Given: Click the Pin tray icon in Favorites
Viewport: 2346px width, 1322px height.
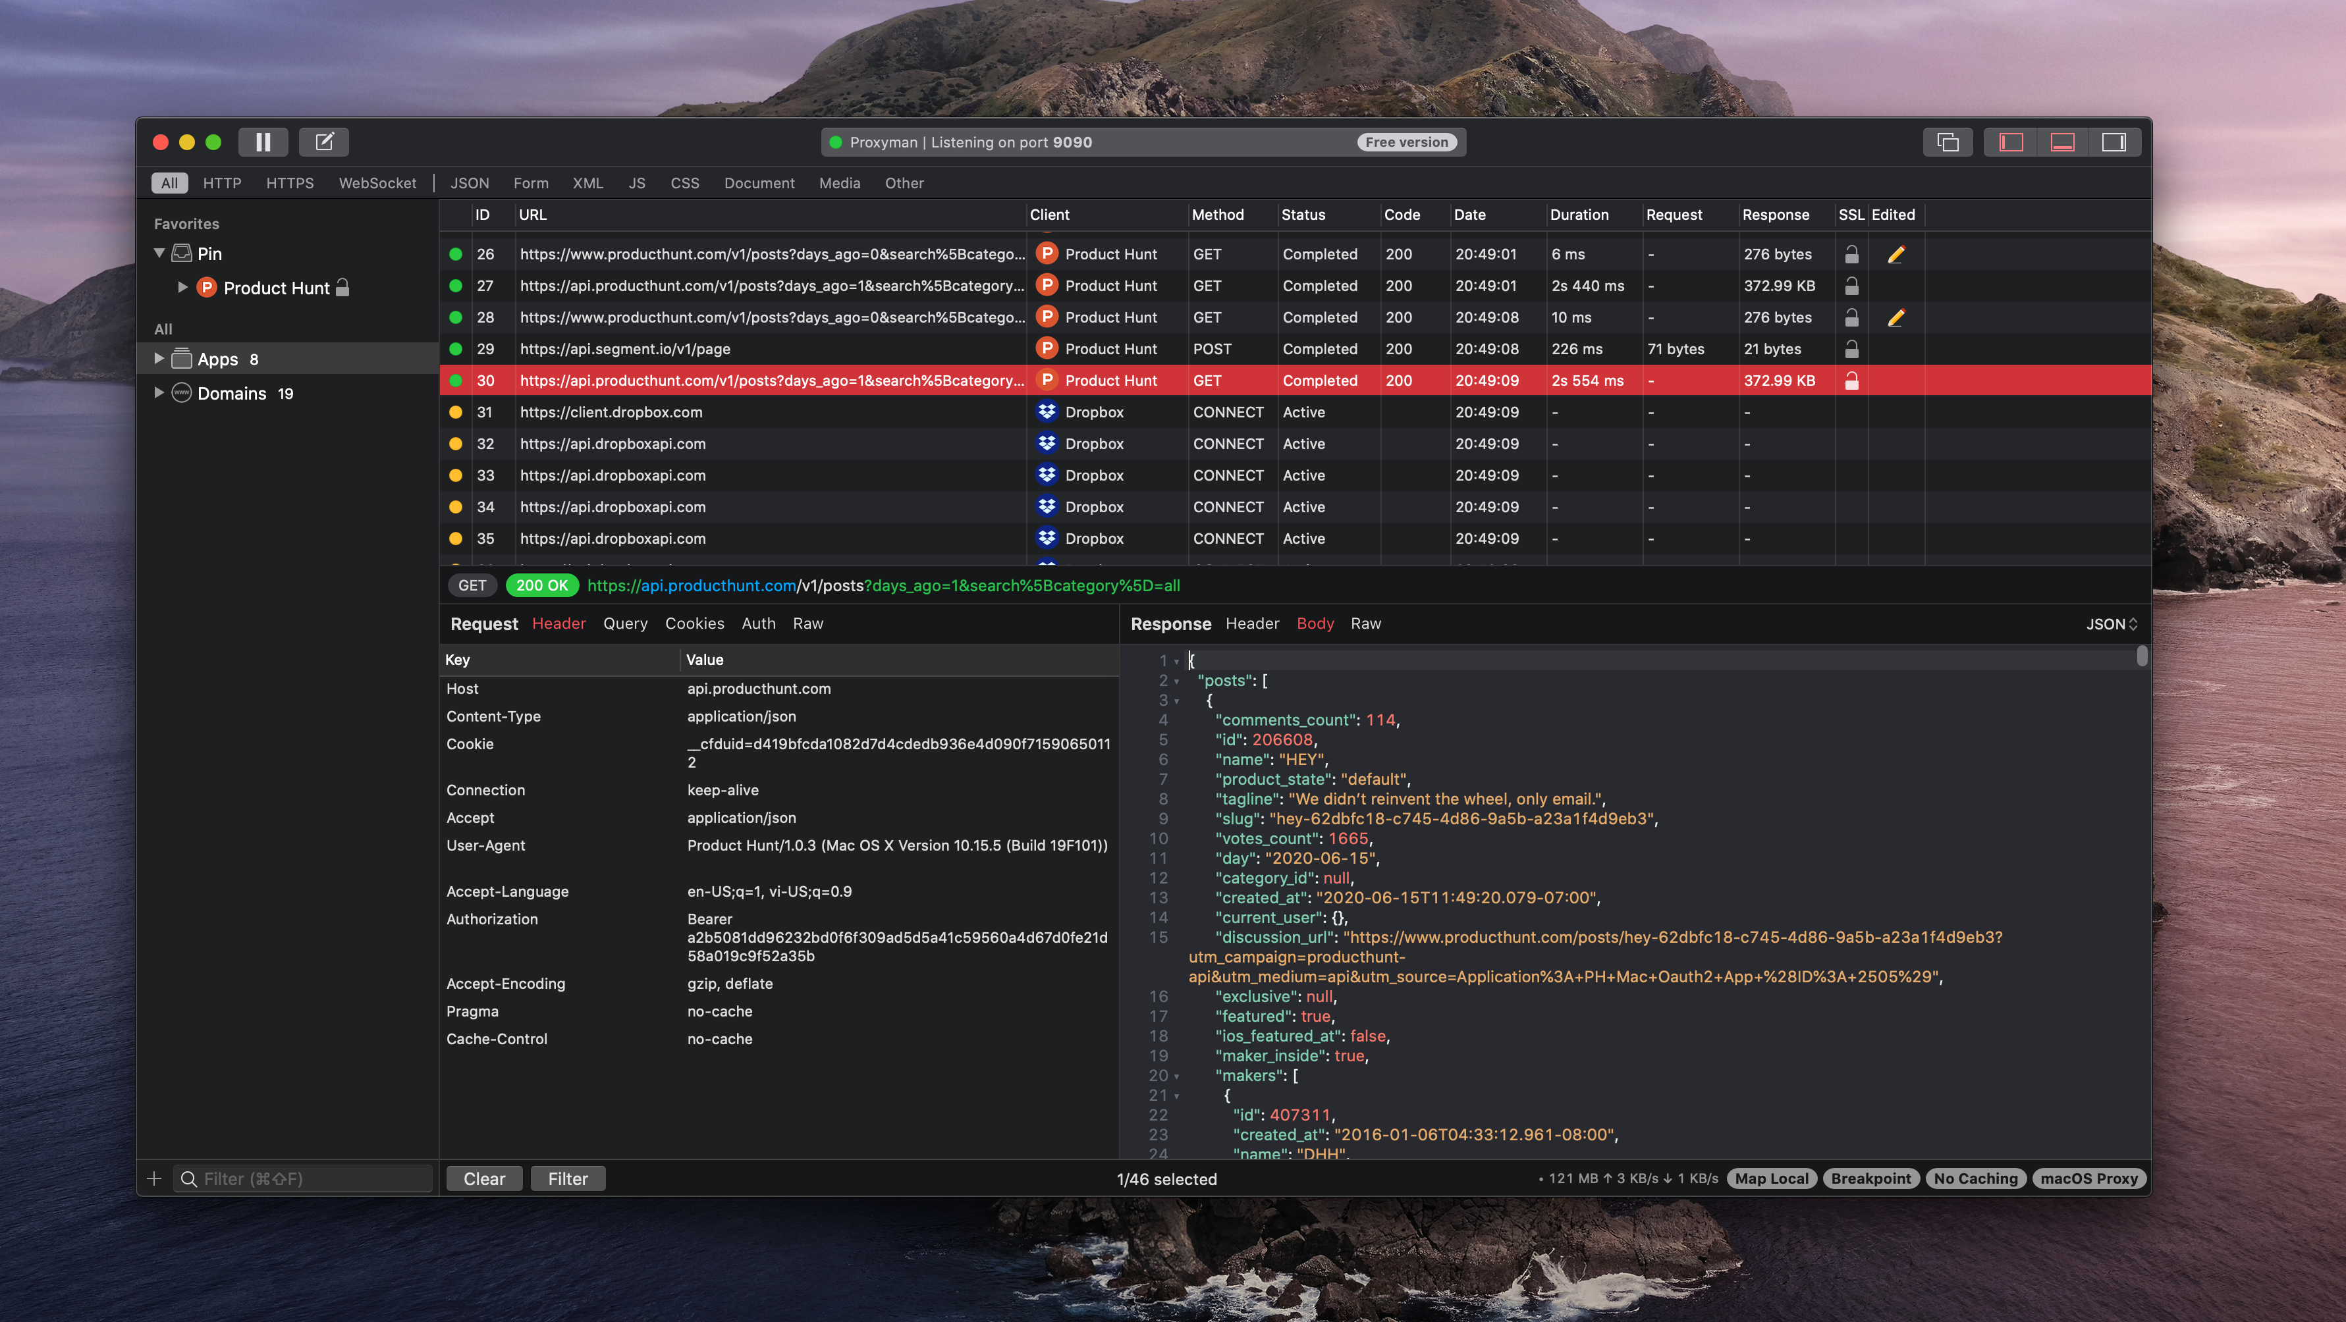Looking at the screenshot, I should (x=181, y=253).
